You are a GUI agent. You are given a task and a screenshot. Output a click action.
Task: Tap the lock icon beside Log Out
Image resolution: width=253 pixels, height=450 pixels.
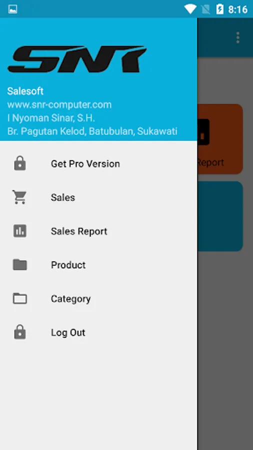[20, 332]
